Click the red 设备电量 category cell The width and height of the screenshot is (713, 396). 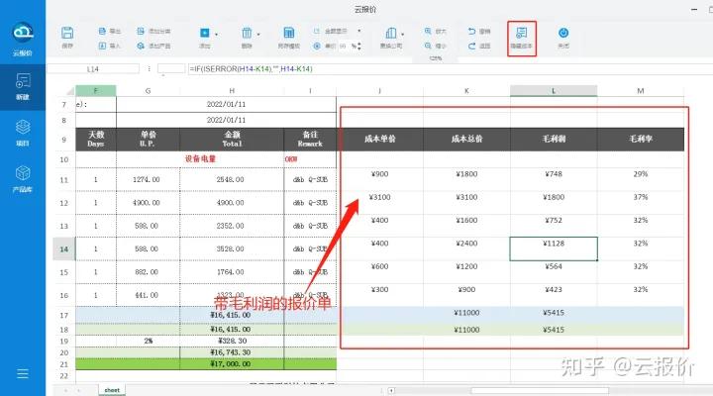click(200, 158)
